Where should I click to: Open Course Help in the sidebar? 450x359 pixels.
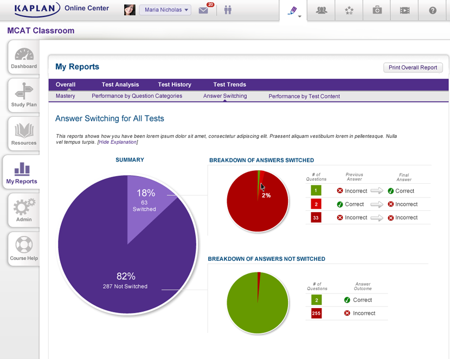tap(24, 251)
